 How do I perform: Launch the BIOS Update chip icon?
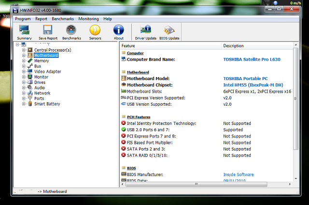169,30
